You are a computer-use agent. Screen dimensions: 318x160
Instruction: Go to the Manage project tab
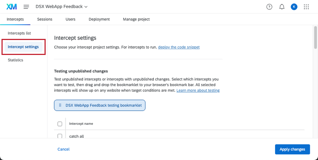(136, 19)
